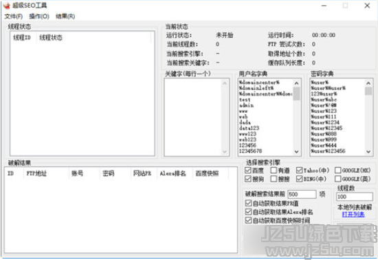Select '%user%123456' in password dictionary
This screenshot has height=260, width=378.
pyautogui.click(x=328, y=151)
